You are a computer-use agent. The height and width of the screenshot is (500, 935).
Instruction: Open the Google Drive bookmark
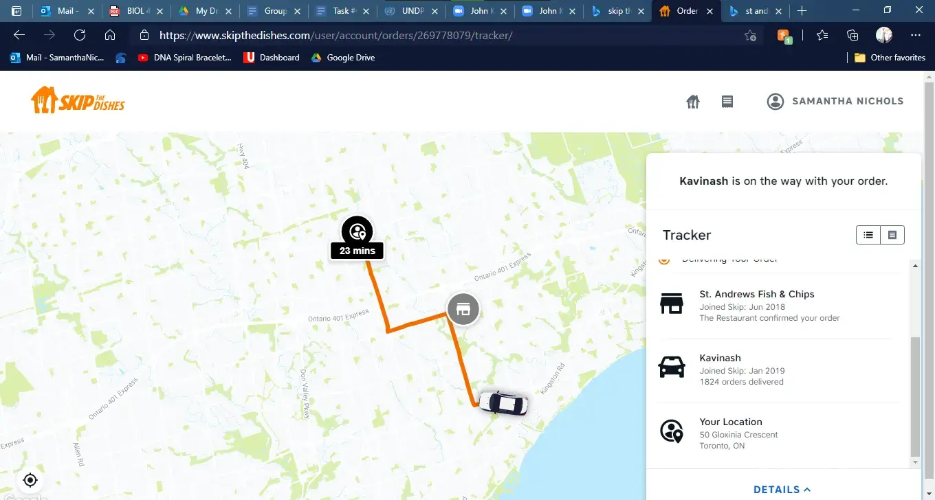click(x=342, y=58)
